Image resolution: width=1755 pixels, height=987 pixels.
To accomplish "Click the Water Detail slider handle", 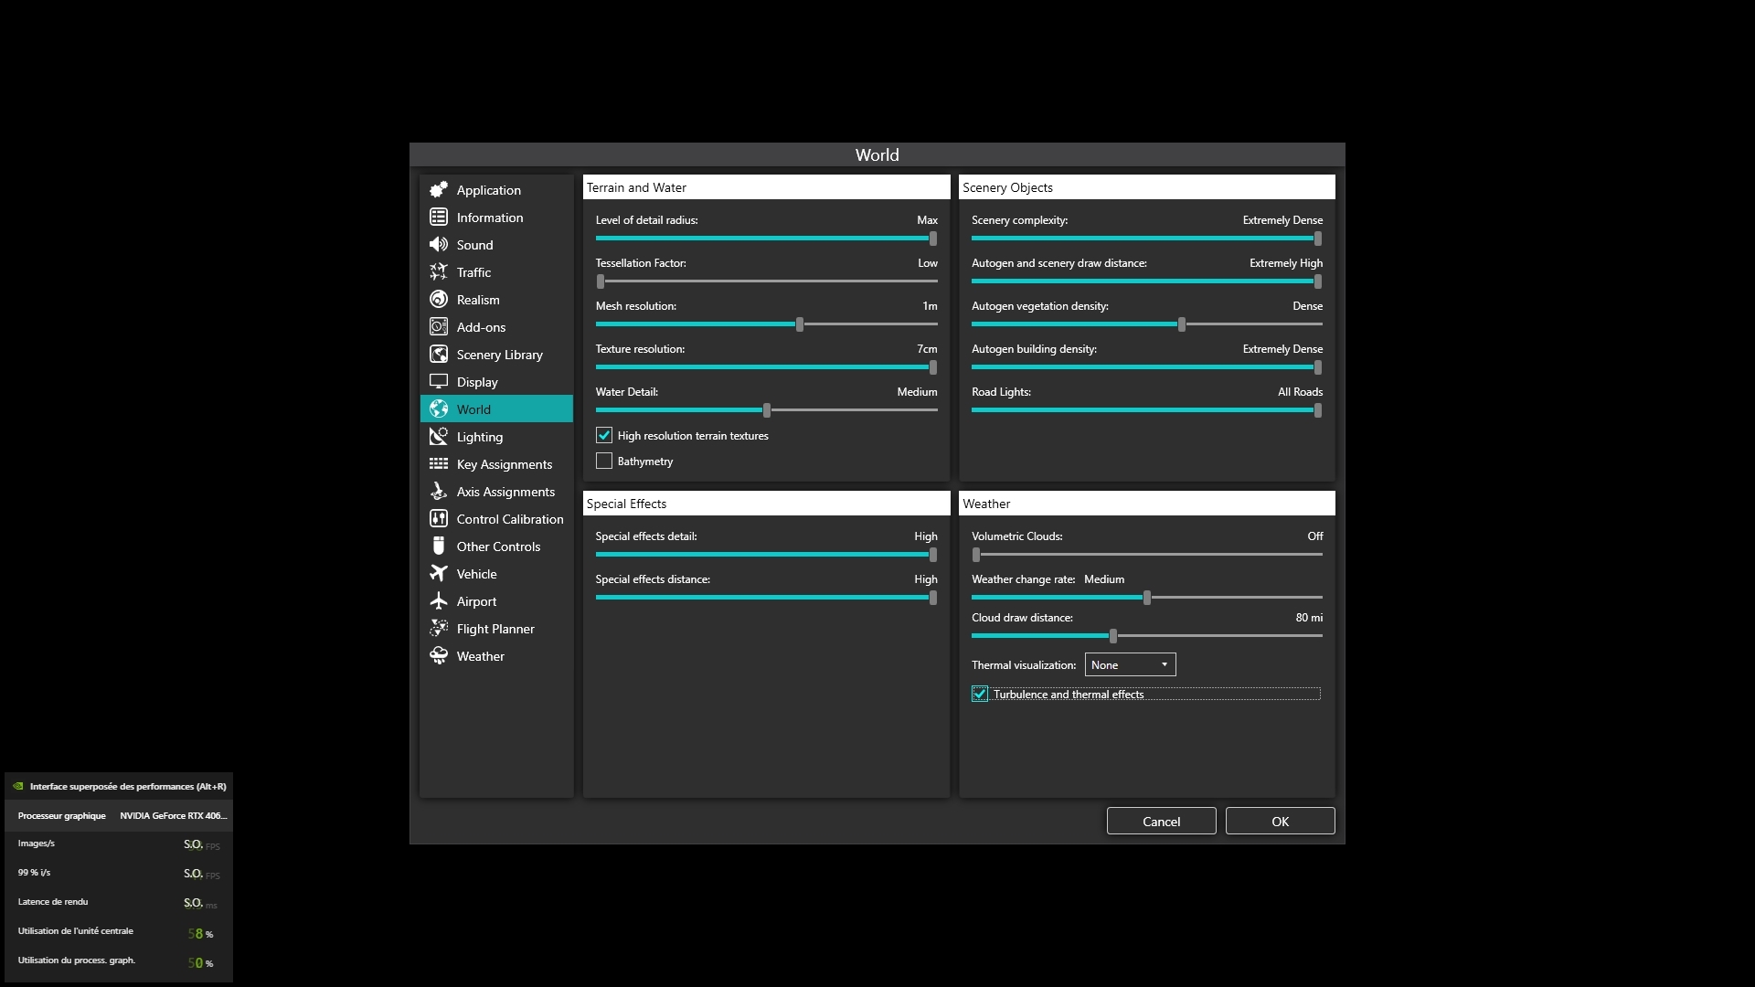I will click(767, 410).
